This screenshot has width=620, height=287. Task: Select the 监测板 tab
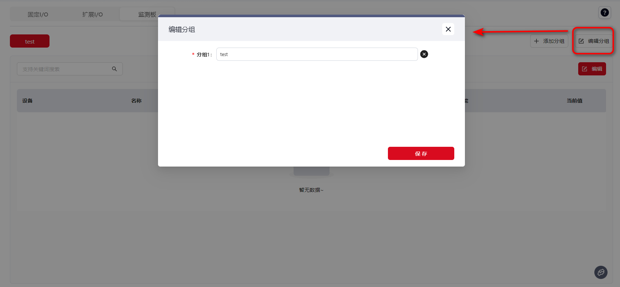pyautogui.click(x=147, y=15)
